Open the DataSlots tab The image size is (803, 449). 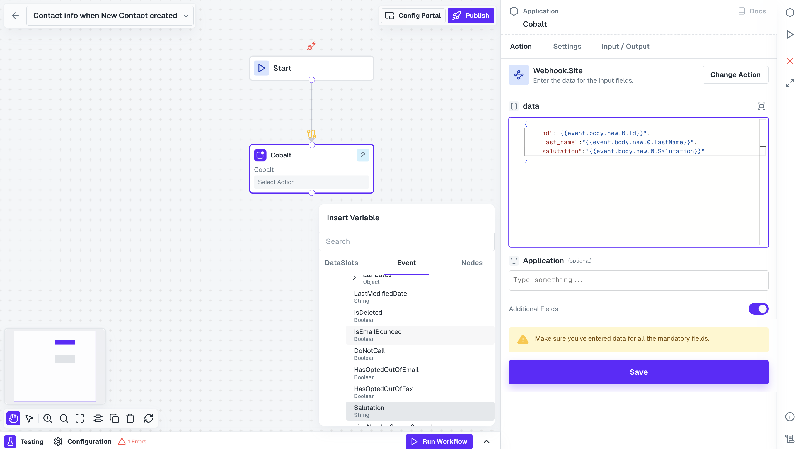(x=341, y=263)
